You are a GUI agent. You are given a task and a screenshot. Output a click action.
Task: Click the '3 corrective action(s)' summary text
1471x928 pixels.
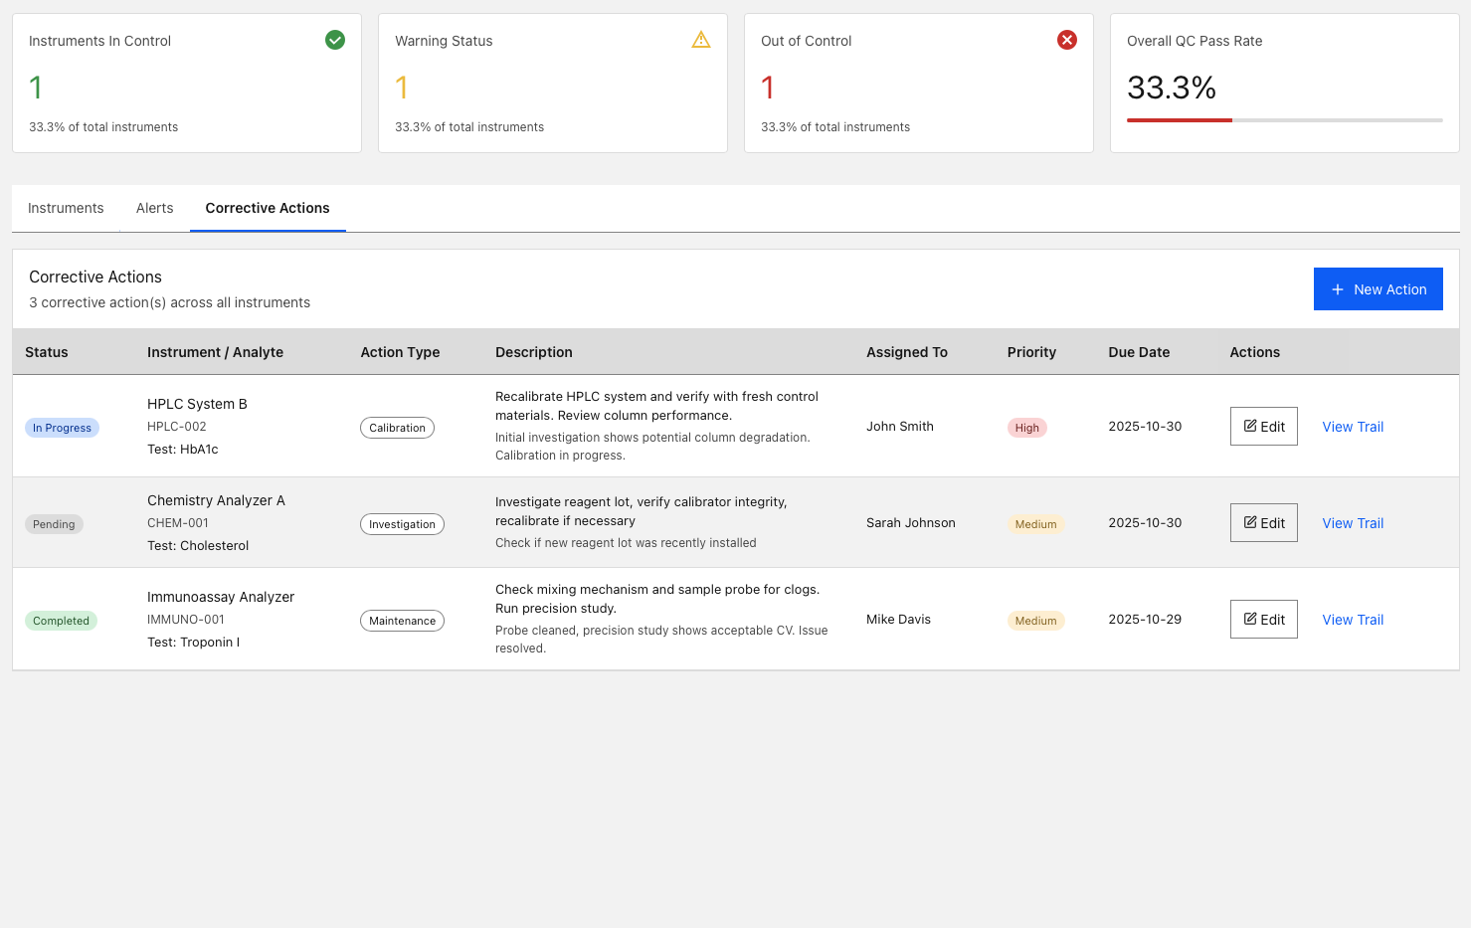click(x=169, y=302)
